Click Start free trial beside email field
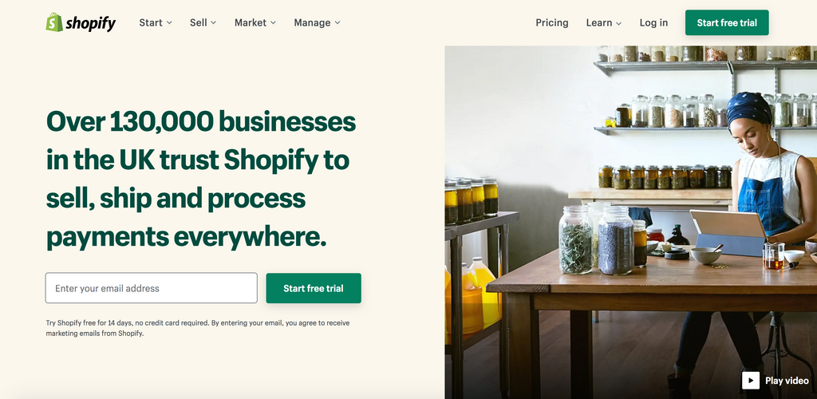This screenshot has width=817, height=399. pos(313,288)
